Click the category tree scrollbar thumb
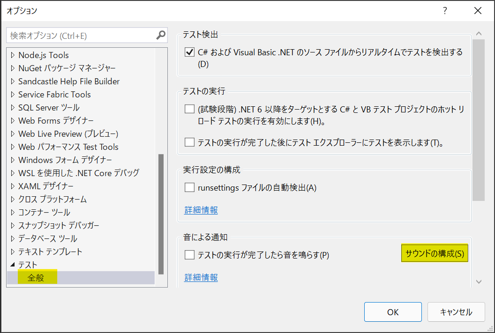Image resolution: width=495 pixels, height=333 pixels. pyautogui.click(x=161, y=214)
